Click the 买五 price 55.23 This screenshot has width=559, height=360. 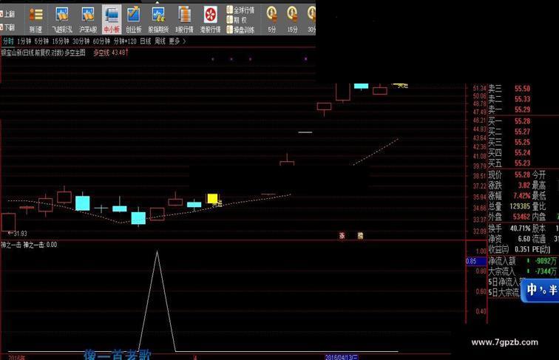(x=522, y=163)
